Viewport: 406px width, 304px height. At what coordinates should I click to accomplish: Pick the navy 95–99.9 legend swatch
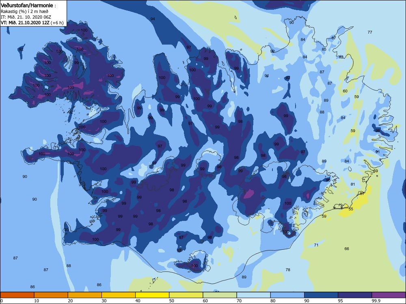(355, 295)
